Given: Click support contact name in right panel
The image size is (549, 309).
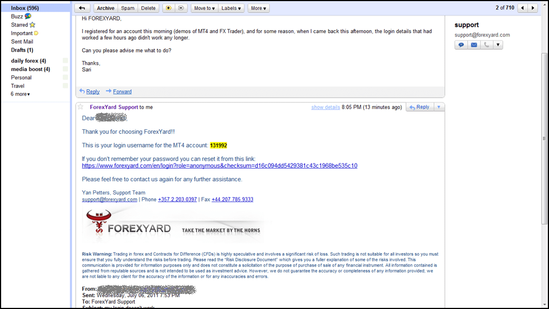Looking at the screenshot, I should pos(467,25).
